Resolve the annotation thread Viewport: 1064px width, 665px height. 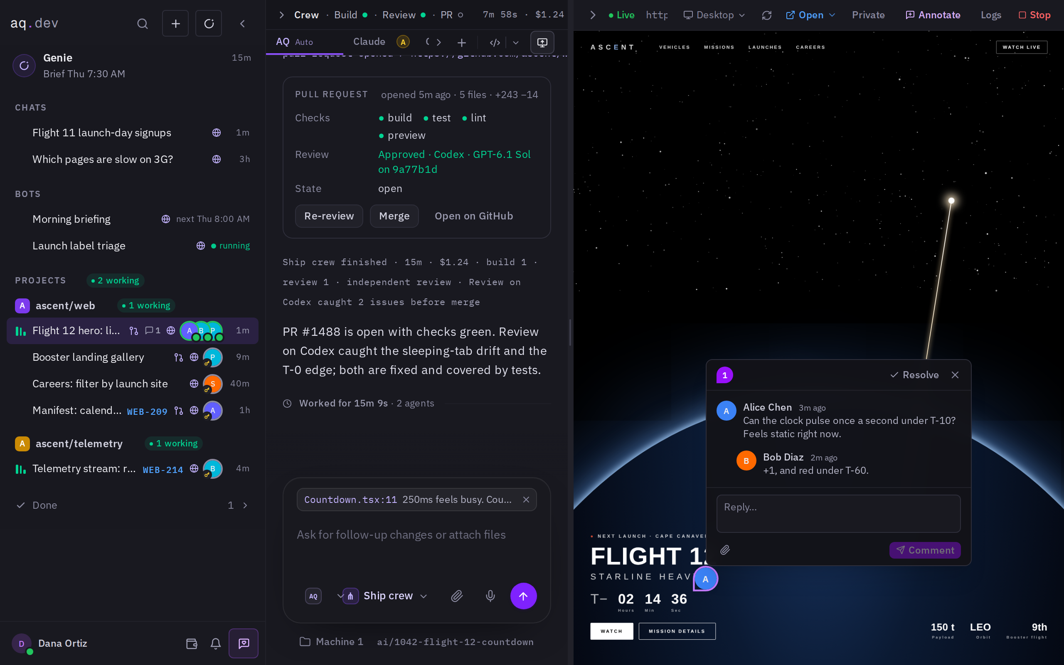pyautogui.click(x=914, y=375)
